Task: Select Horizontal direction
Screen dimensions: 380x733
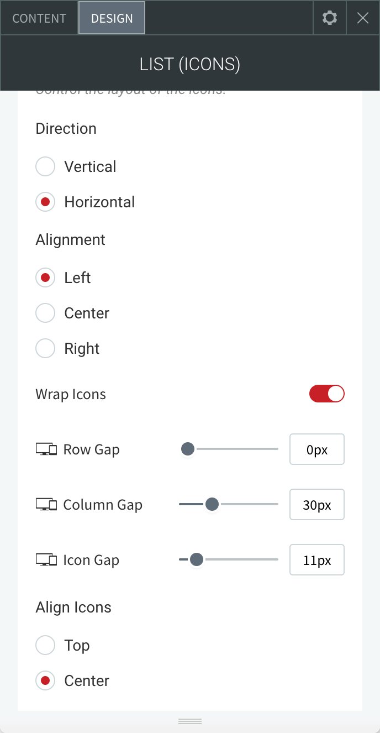Action: (45, 202)
